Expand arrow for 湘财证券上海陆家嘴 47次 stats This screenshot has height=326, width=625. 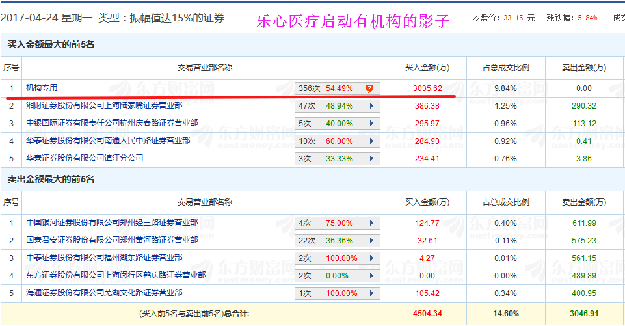pyautogui.click(x=371, y=105)
